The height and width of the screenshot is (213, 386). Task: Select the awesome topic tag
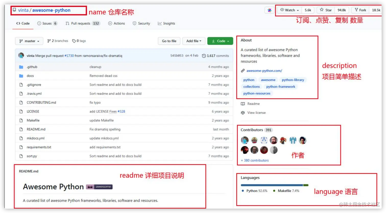pyautogui.click(x=268, y=80)
